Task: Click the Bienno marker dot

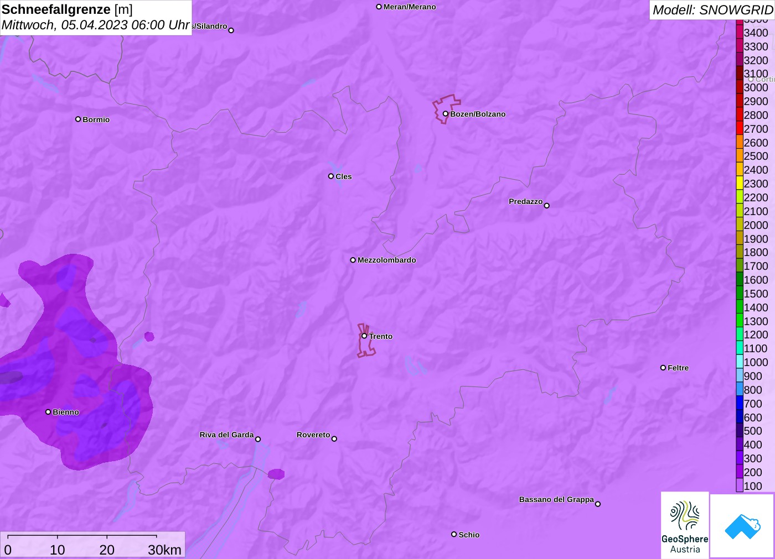Action: coord(48,412)
